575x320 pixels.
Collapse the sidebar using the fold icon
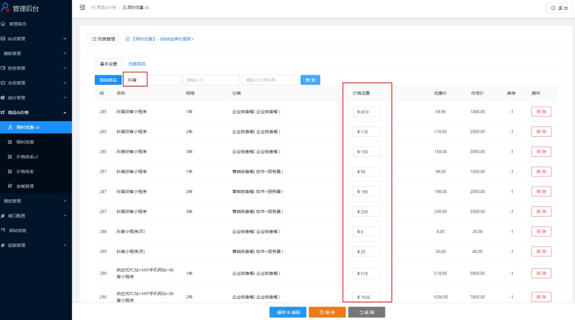(x=82, y=7)
